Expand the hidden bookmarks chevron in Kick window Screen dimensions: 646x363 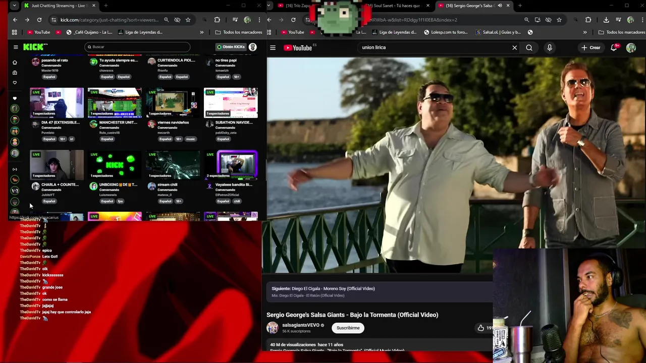click(201, 32)
